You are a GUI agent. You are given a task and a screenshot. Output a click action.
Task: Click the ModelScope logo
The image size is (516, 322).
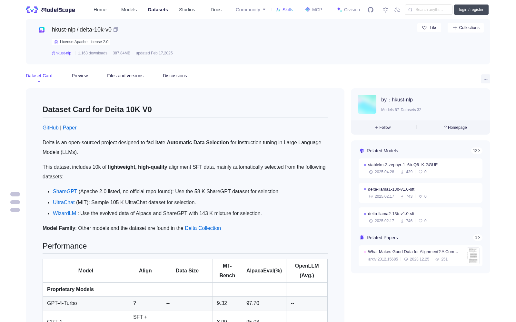50,10
